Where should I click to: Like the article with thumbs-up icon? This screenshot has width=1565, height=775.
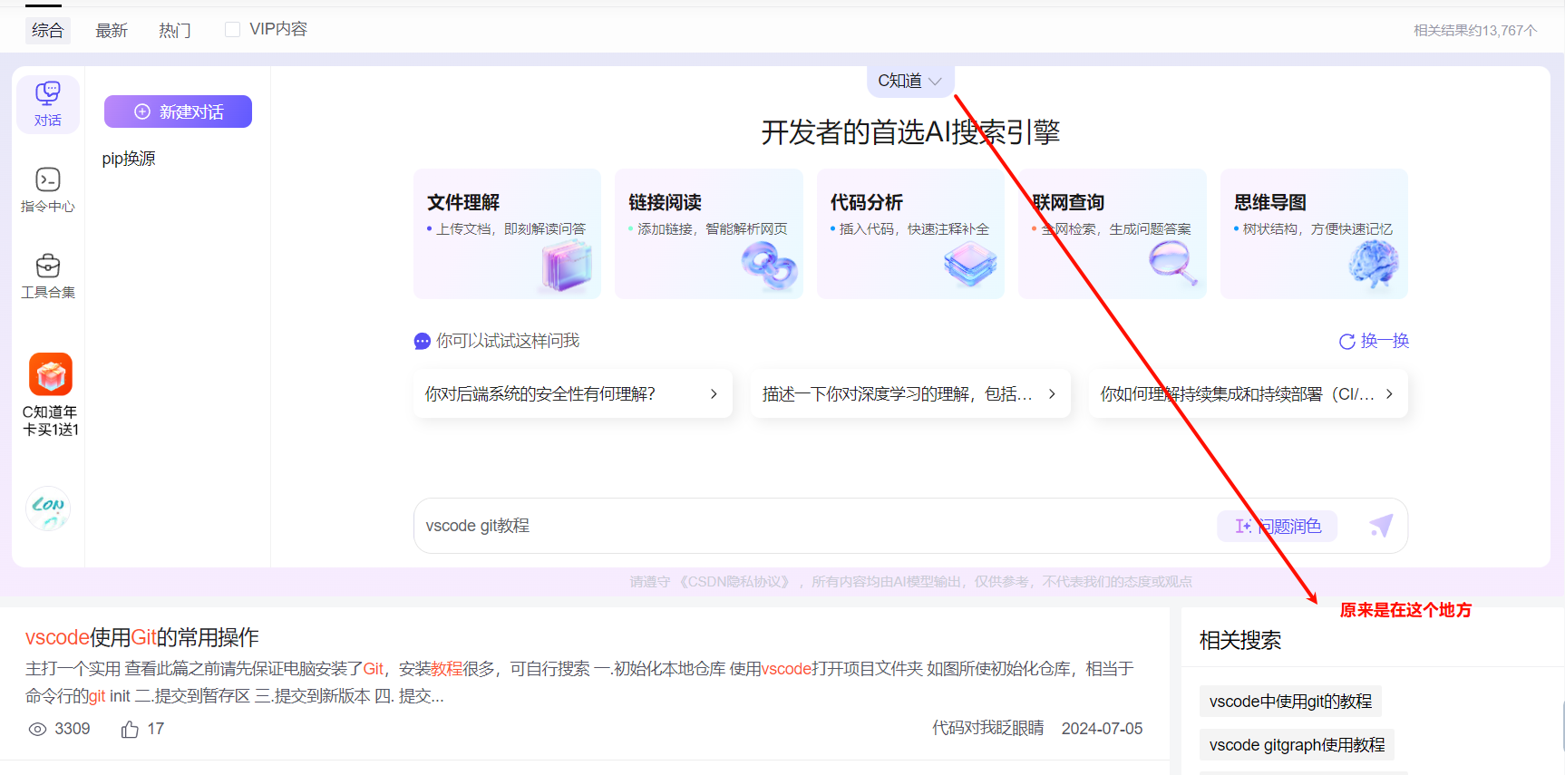coord(130,729)
